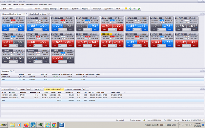Open Windows Explorer folder in taskbar
This screenshot has width=205, height=128.
12,125
